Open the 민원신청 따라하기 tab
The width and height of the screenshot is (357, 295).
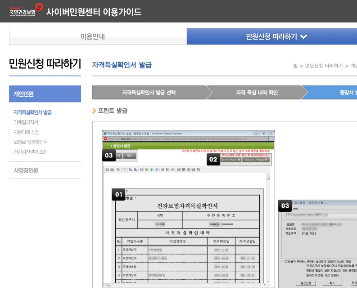272,36
